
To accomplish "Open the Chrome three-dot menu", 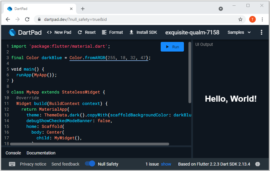I will pos(262,19).
